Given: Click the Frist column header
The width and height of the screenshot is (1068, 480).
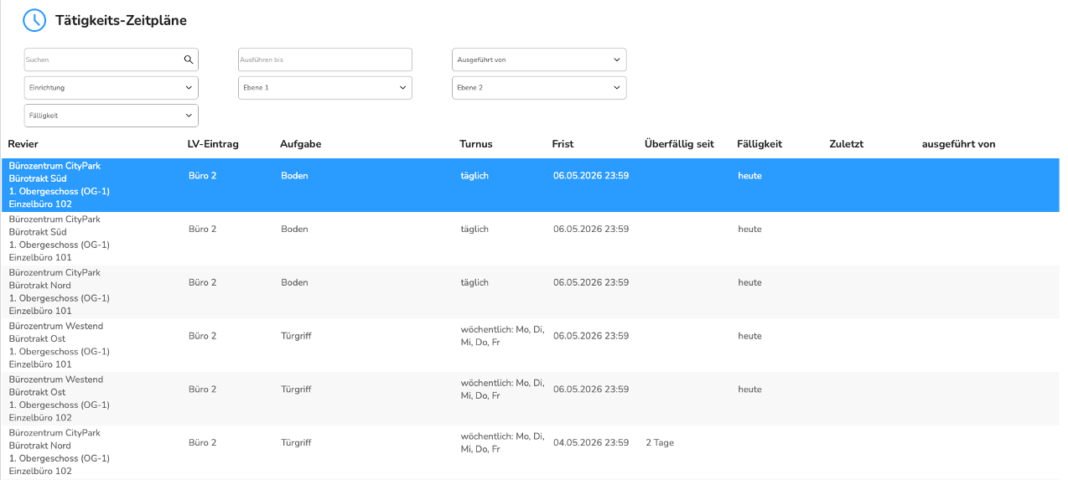Looking at the screenshot, I should coord(563,144).
